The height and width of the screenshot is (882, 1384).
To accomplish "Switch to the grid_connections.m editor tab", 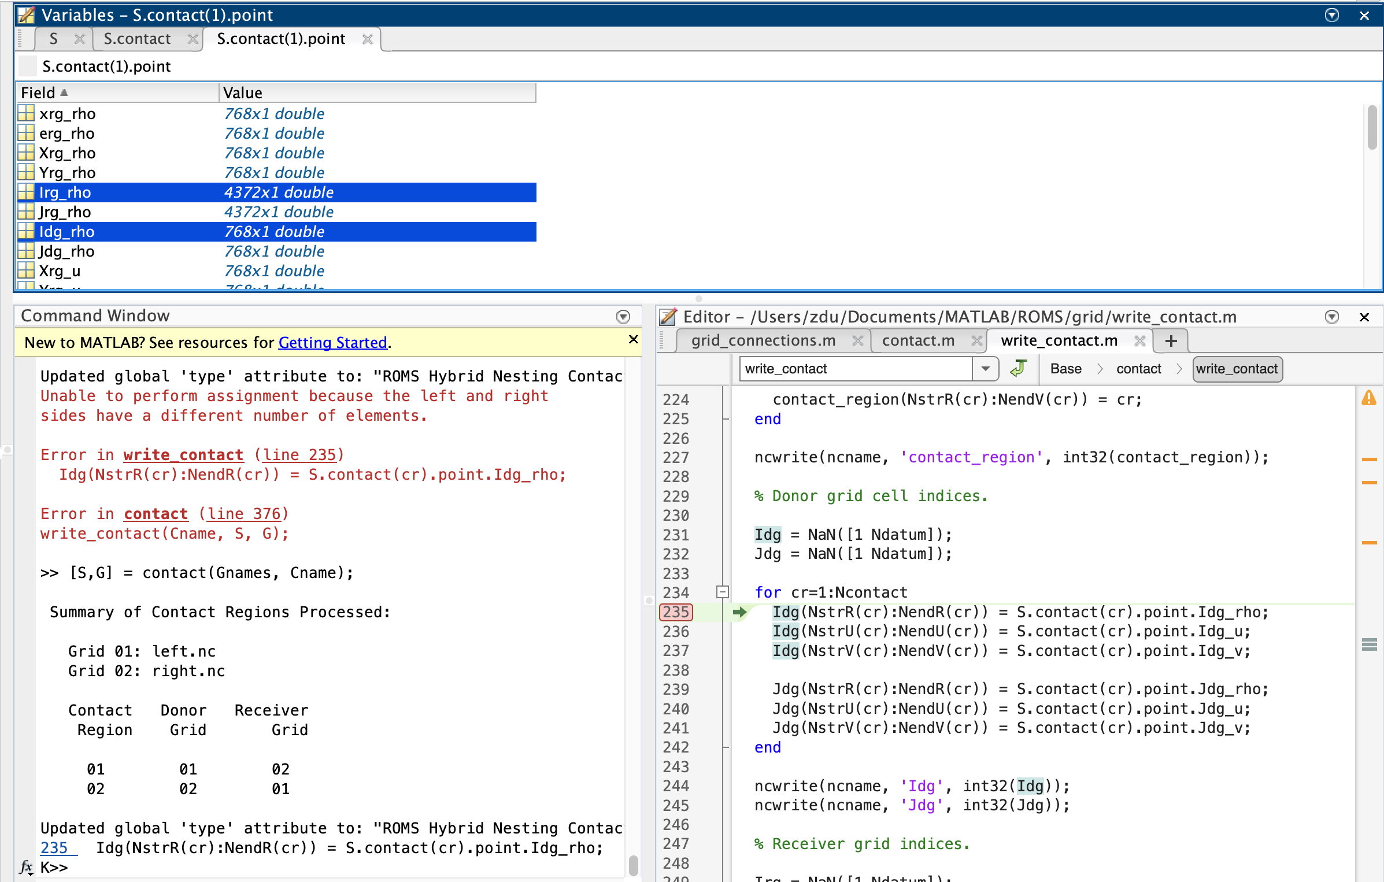I will (x=763, y=341).
